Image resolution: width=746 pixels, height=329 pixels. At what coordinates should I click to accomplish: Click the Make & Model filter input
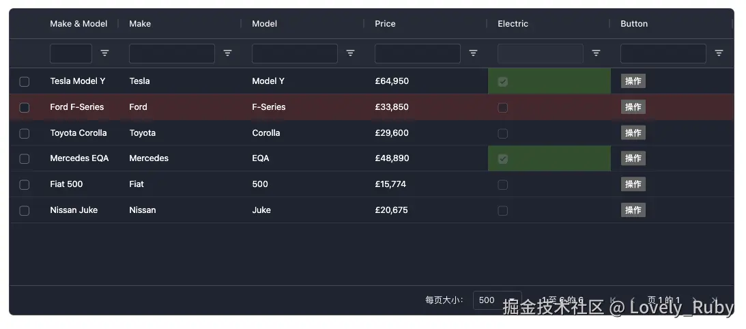click(71, 53)
